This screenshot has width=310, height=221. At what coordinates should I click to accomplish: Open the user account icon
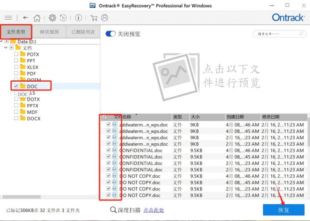[104, 18]
